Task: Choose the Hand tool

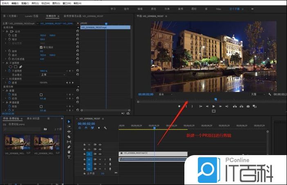Action: [x=69, y=152]
